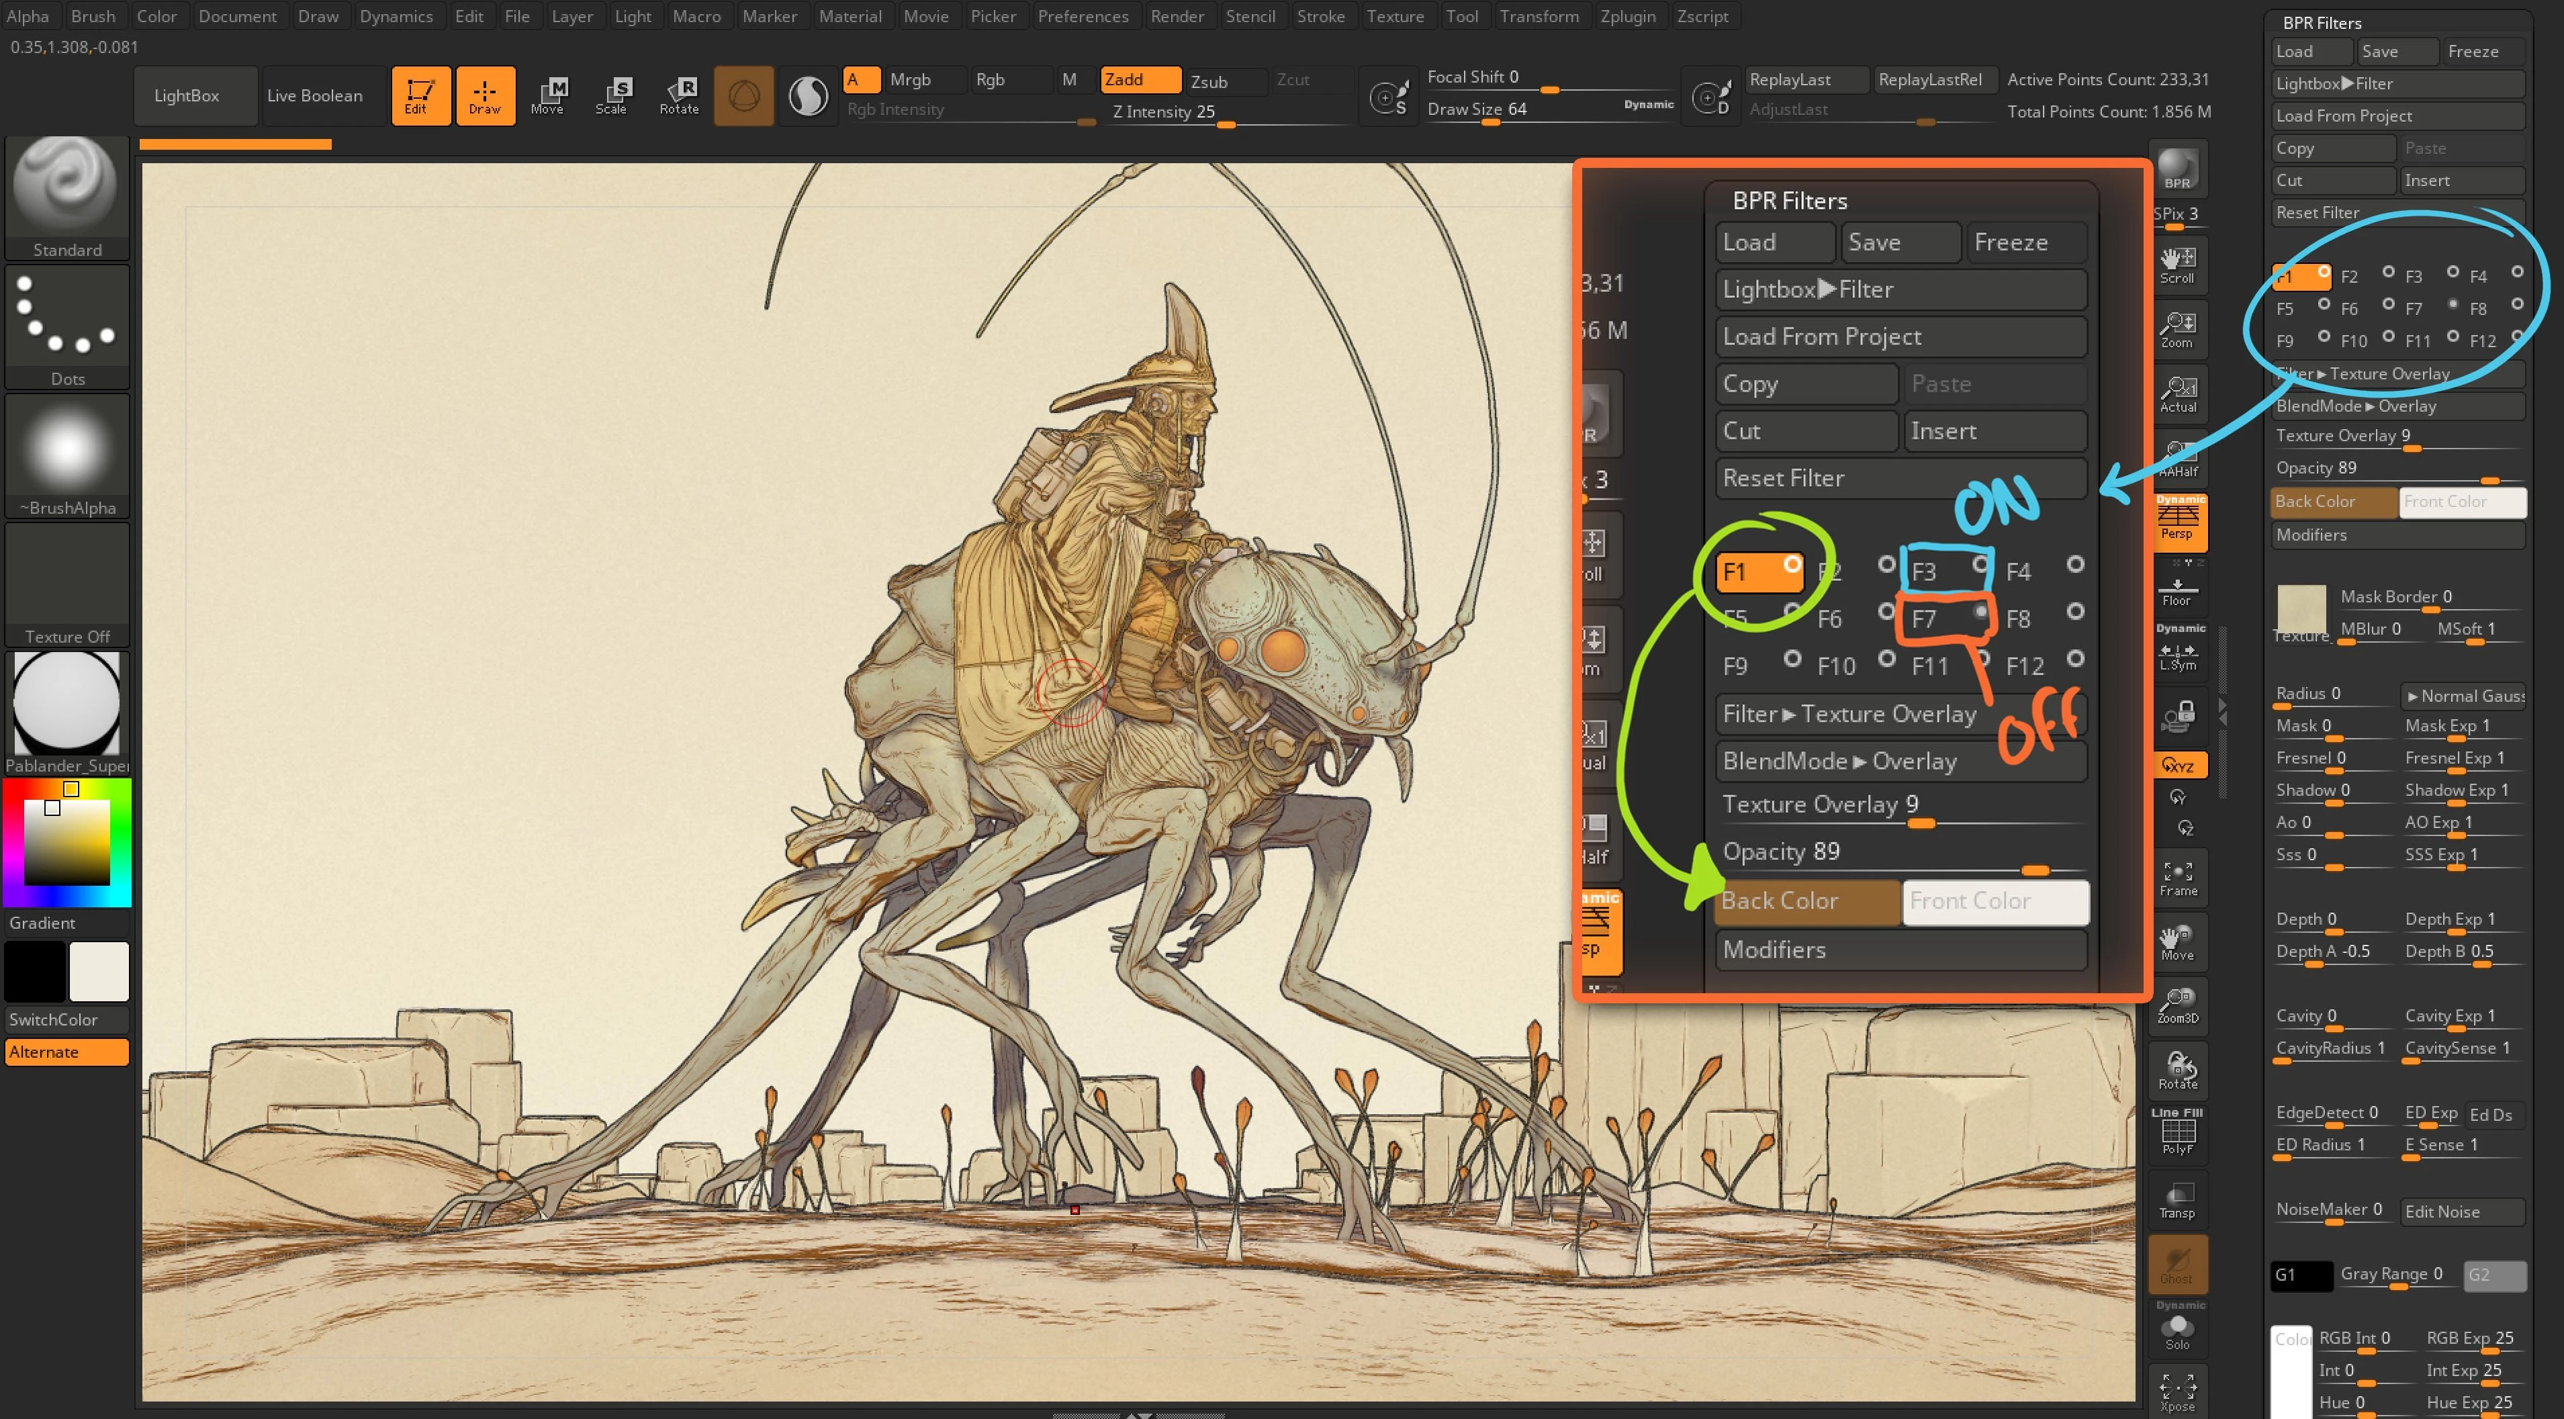The image size is (2564, 1419).
Task: Toggle the Zsub button
Action: 1226,81
